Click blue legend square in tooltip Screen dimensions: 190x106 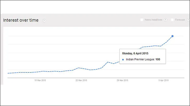[123, 59]
